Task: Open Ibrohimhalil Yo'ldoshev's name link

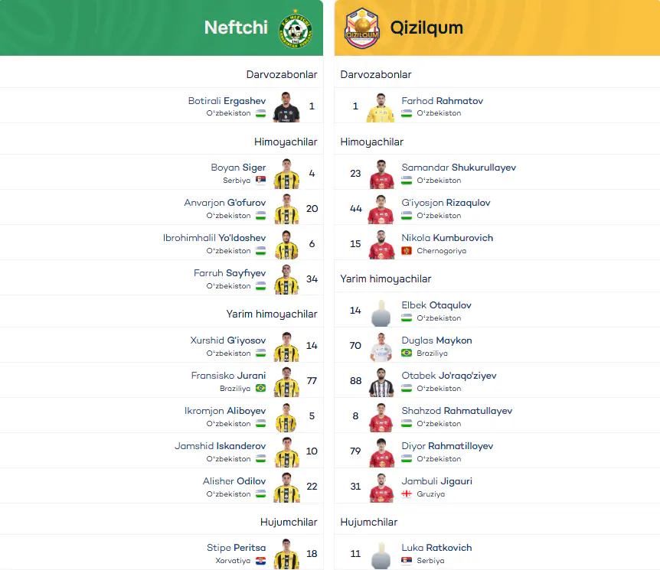Action: (214, 238)
